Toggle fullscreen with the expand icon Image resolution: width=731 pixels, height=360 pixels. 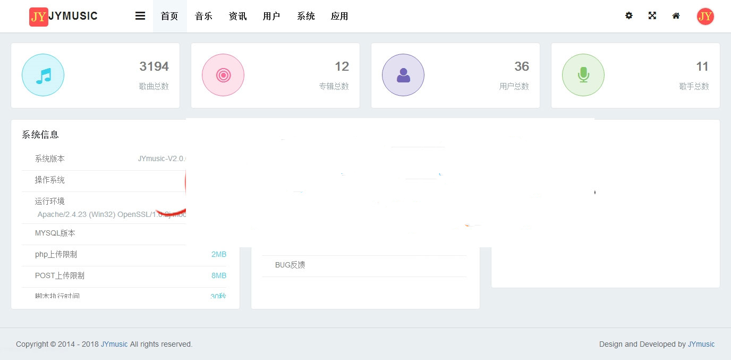[x=652, y=16]
